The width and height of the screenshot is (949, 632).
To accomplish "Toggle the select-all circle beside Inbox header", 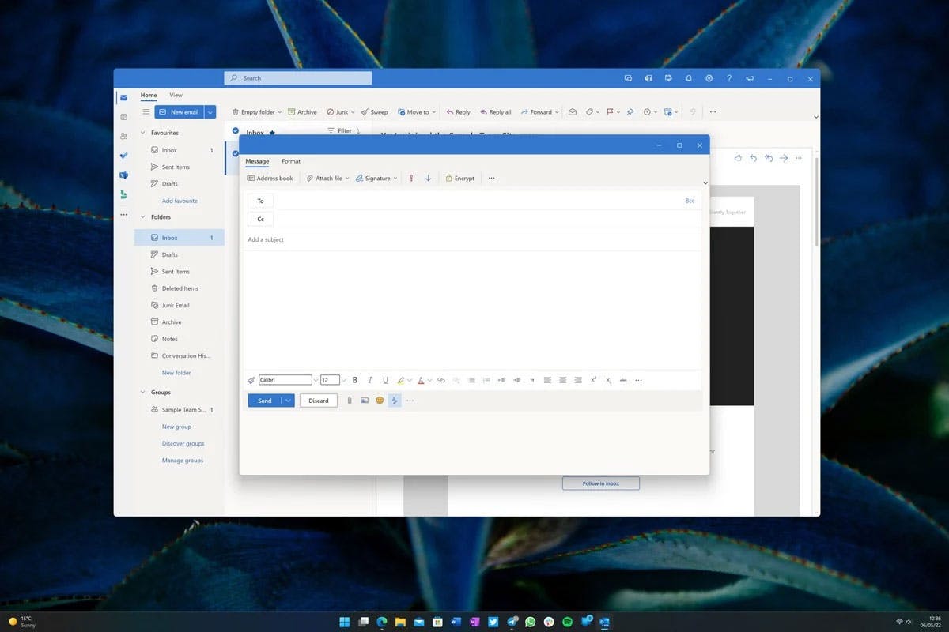I will coord(236,132).
